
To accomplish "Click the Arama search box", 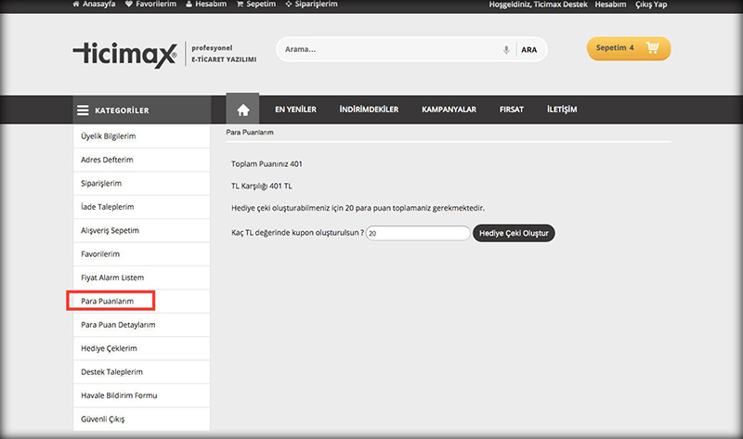I will click(390, 49).
